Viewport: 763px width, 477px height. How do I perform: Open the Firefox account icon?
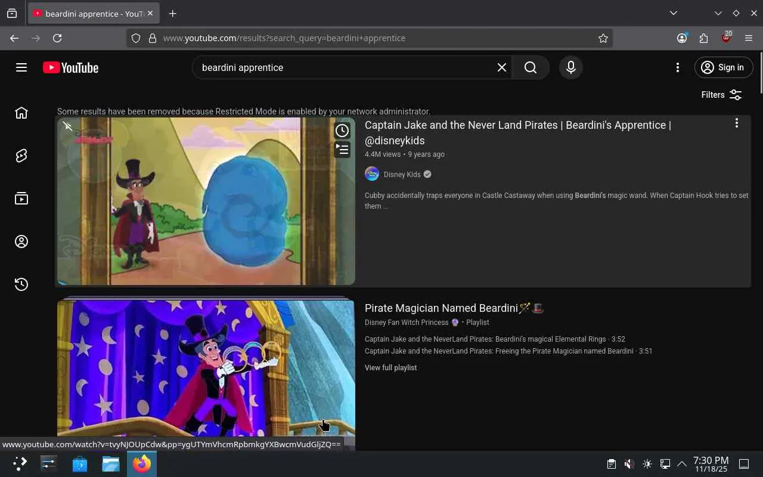coord(682,38)
